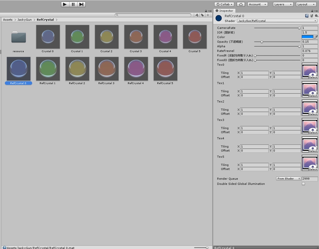This screenshot has width=319, height=249.
Task: Click the thumbnail size slider
Action: coord(201,247)
